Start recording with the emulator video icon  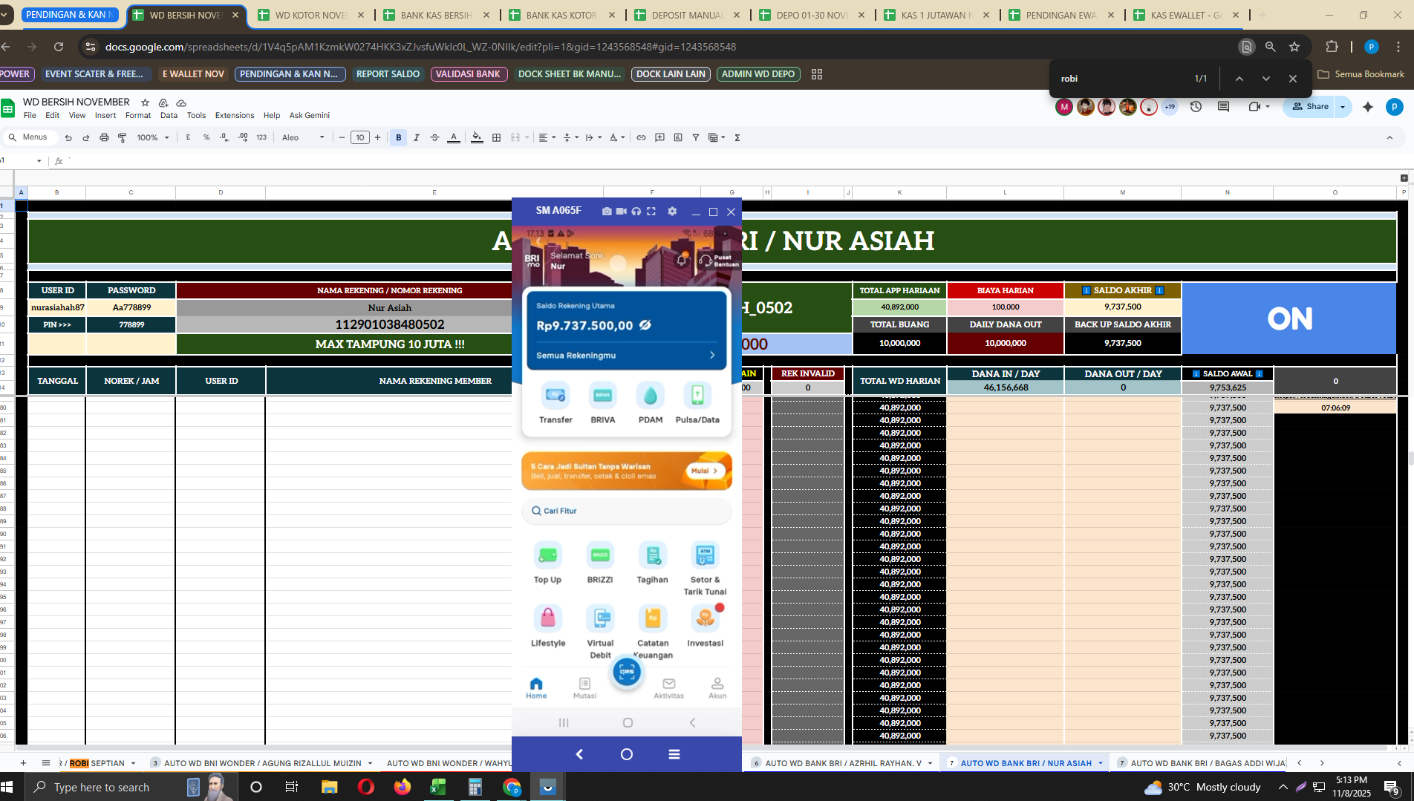pos(621,212)
